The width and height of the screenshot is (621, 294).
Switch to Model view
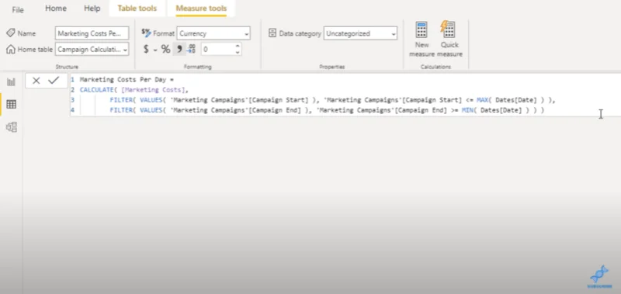pos(11,127)
